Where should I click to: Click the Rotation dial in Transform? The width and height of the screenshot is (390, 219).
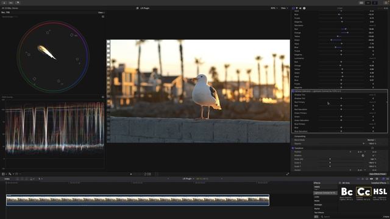(x=363, y=156)
